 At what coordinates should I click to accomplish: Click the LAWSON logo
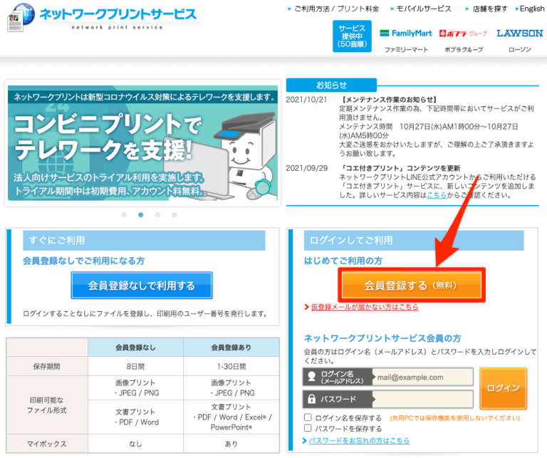(x=519, y=33)
